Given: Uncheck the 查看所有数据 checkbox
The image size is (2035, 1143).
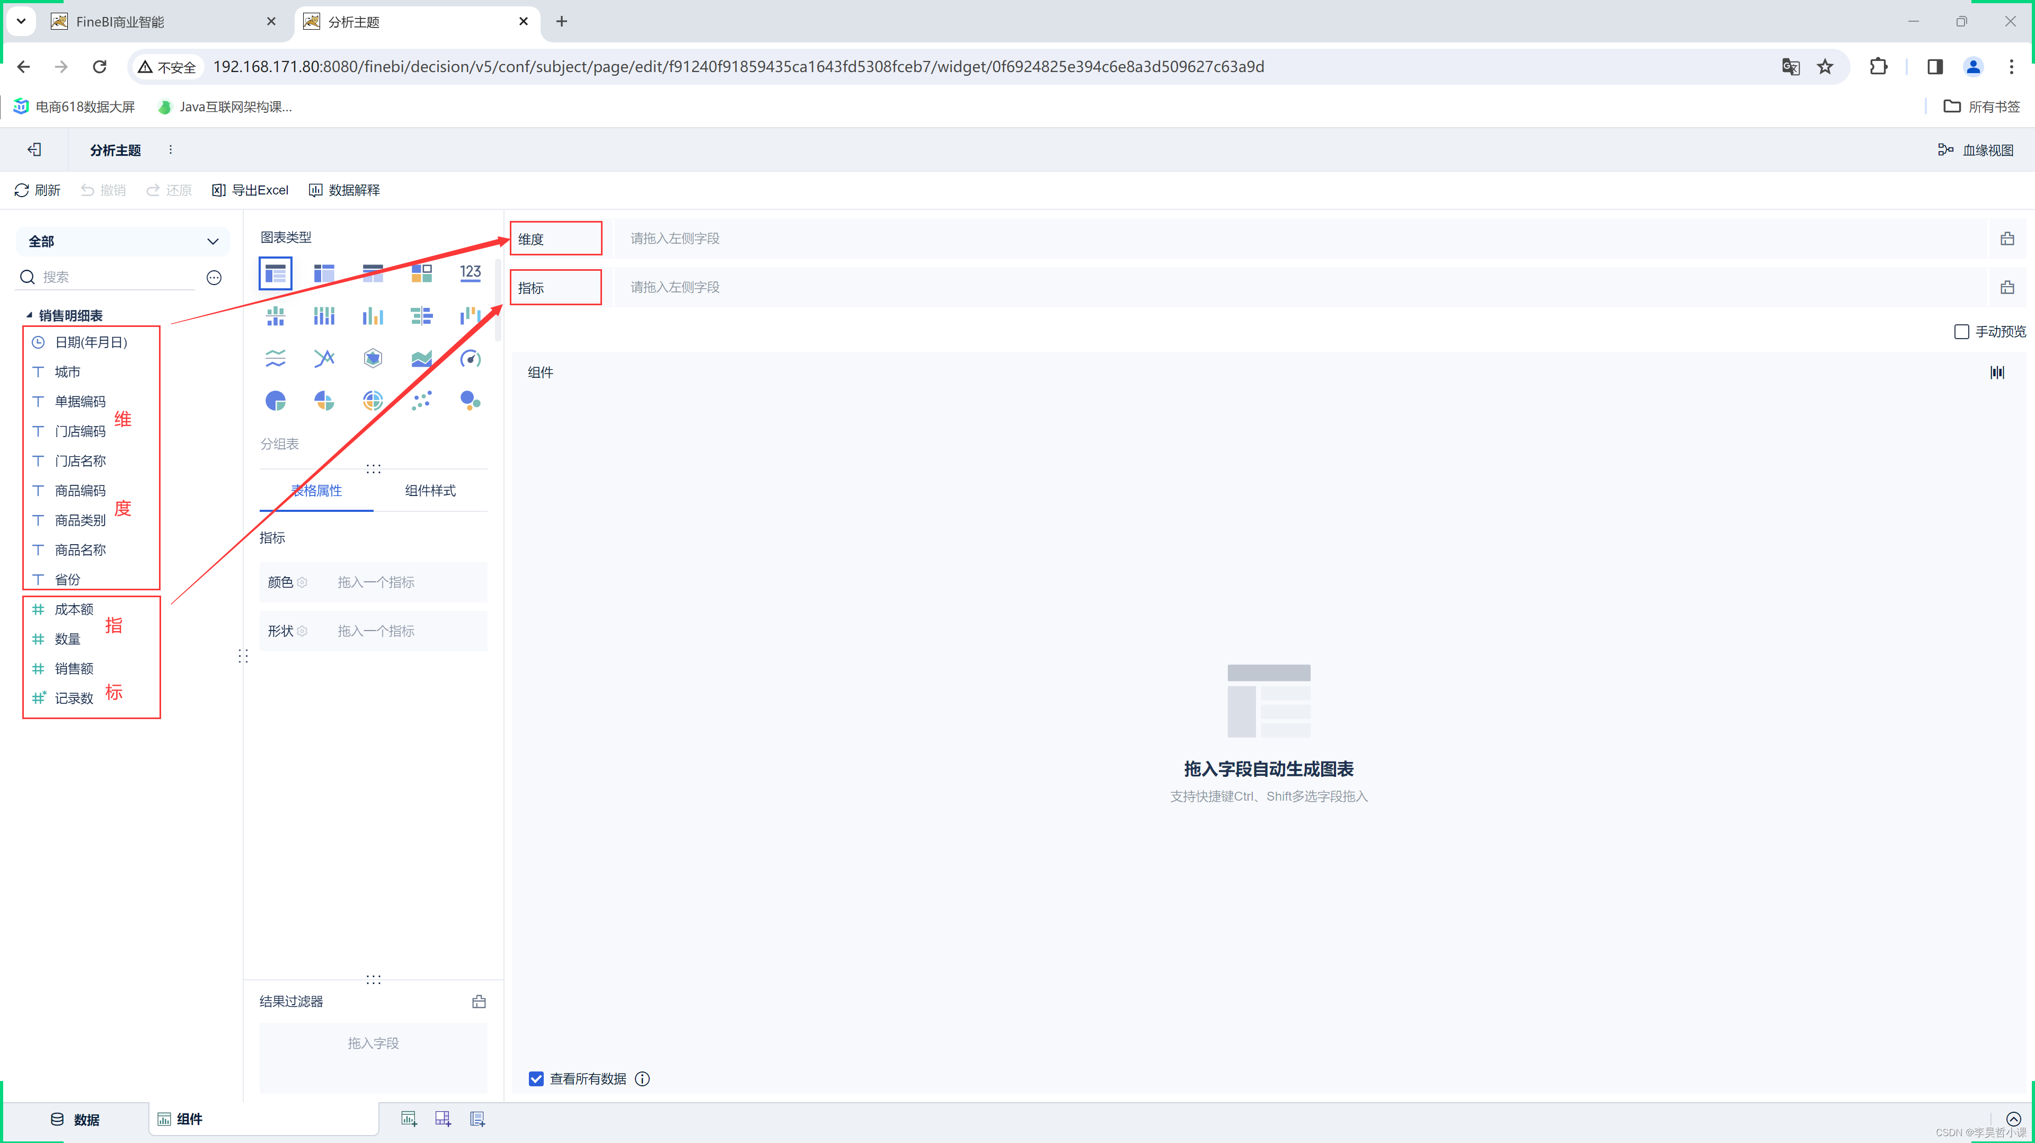Looking at the screenshot, I should pyautogui.click(x=536, y=1079).
